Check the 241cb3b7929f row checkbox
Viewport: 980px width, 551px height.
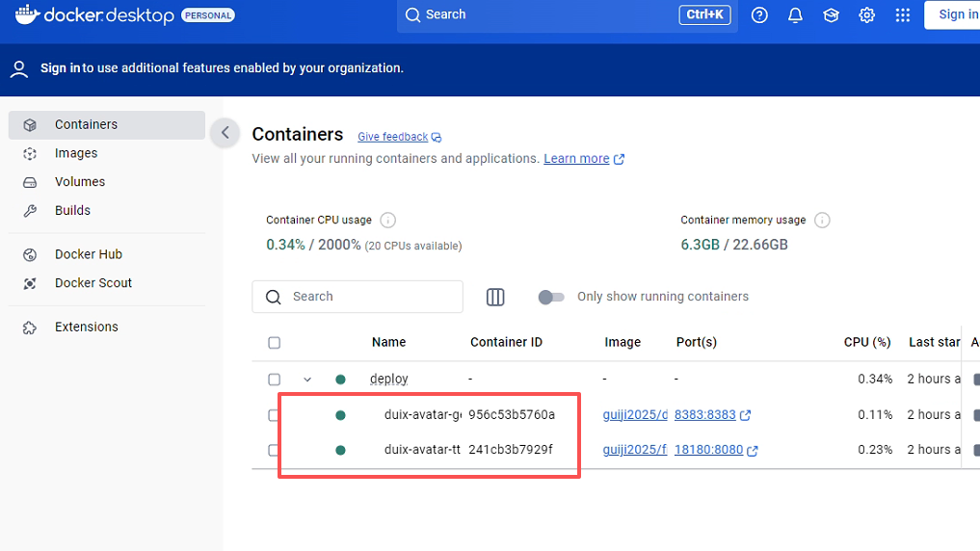pos(273,450)
